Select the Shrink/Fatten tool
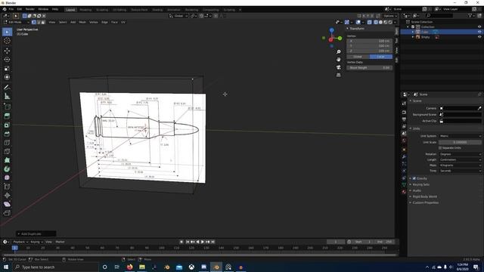The width and height of the screenshot is (484, 272). [x=7, y=196]
